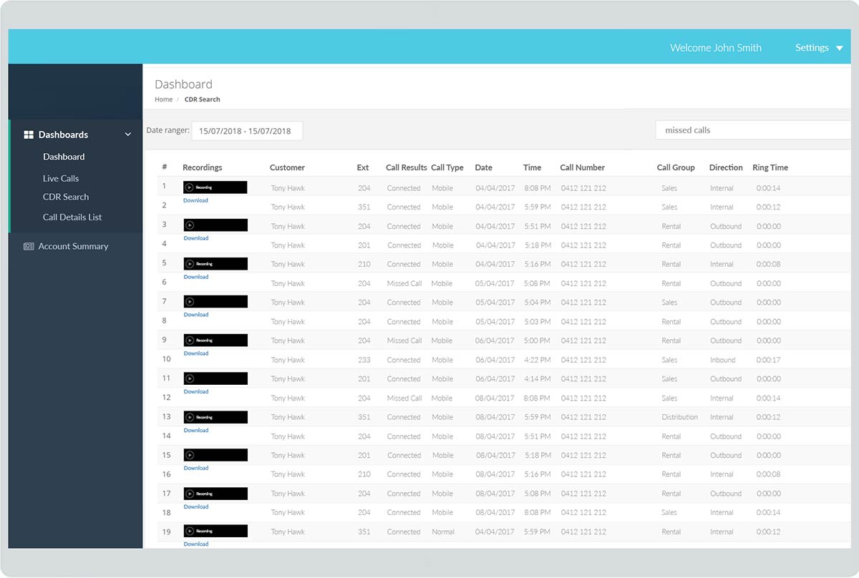Open the Date range picker field

[247, 131]
